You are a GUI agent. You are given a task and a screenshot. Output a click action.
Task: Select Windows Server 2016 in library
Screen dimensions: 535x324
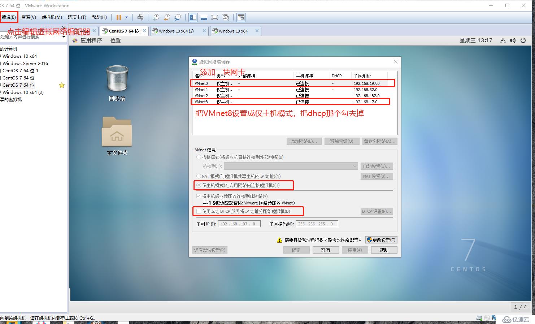tap(25, 63)
